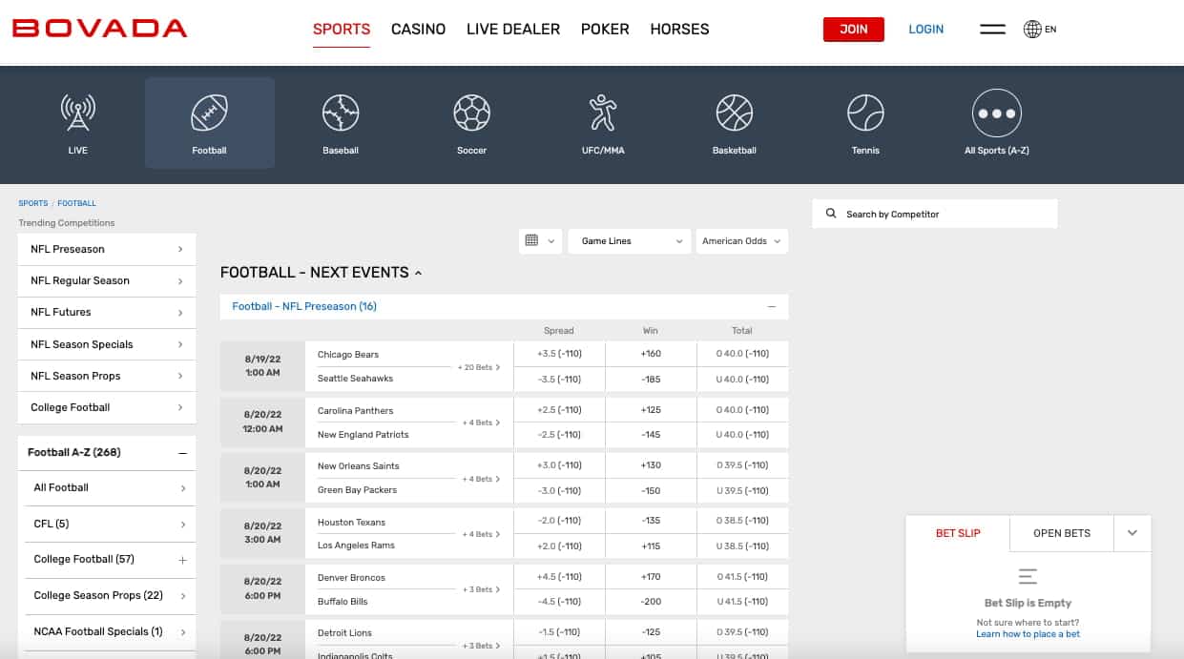Open Learn how to place a bet
This screenshot has width=1184, height=659.
1028,634
